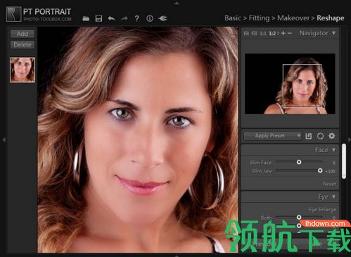Collapse the right panel via edge arrow
The image size is (351, 257).
click(349, 139)
